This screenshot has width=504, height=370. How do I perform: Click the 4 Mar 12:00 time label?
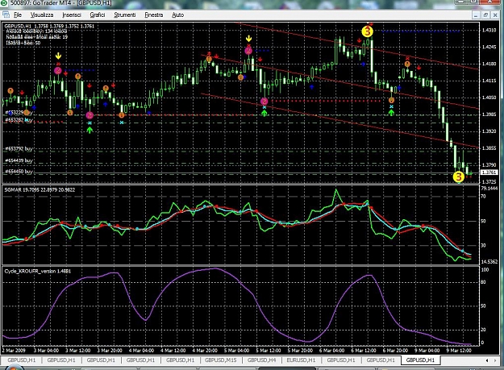[x=173, y=350]
